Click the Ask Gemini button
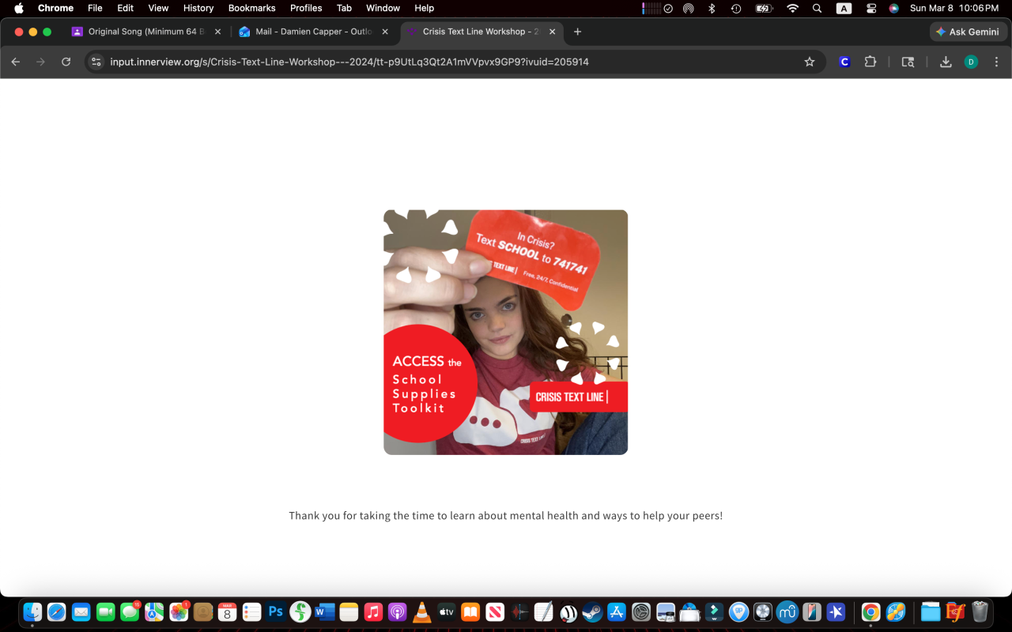The image size is (1012, 632). pyautogui.click(x=969, y=32)
